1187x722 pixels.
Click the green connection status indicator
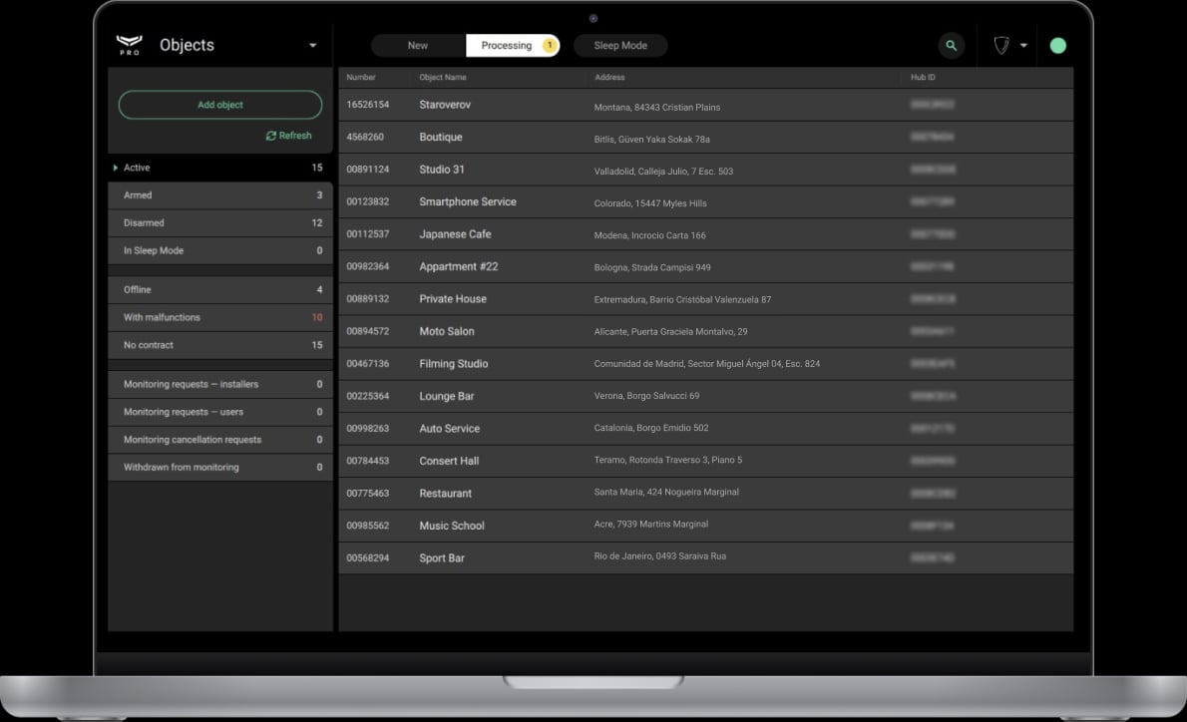[x=1057, y=45]
